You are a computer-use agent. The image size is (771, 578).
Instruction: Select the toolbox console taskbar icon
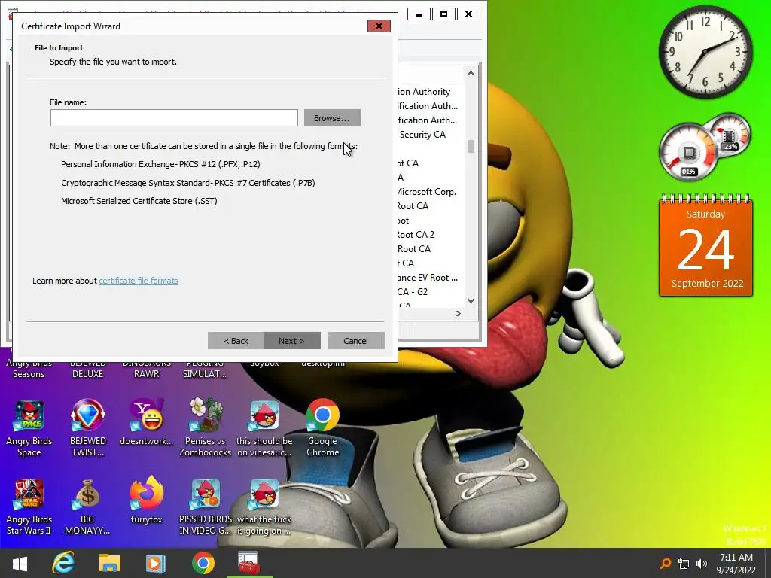click(x=248, y=563)
